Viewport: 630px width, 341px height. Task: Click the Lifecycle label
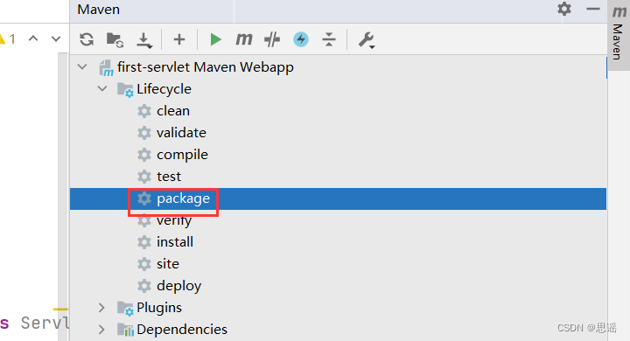point(164,89)
